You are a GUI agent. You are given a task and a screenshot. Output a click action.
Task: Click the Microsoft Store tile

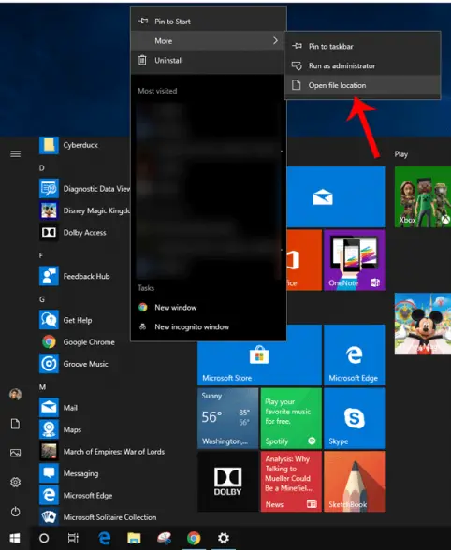coord(259,355)
